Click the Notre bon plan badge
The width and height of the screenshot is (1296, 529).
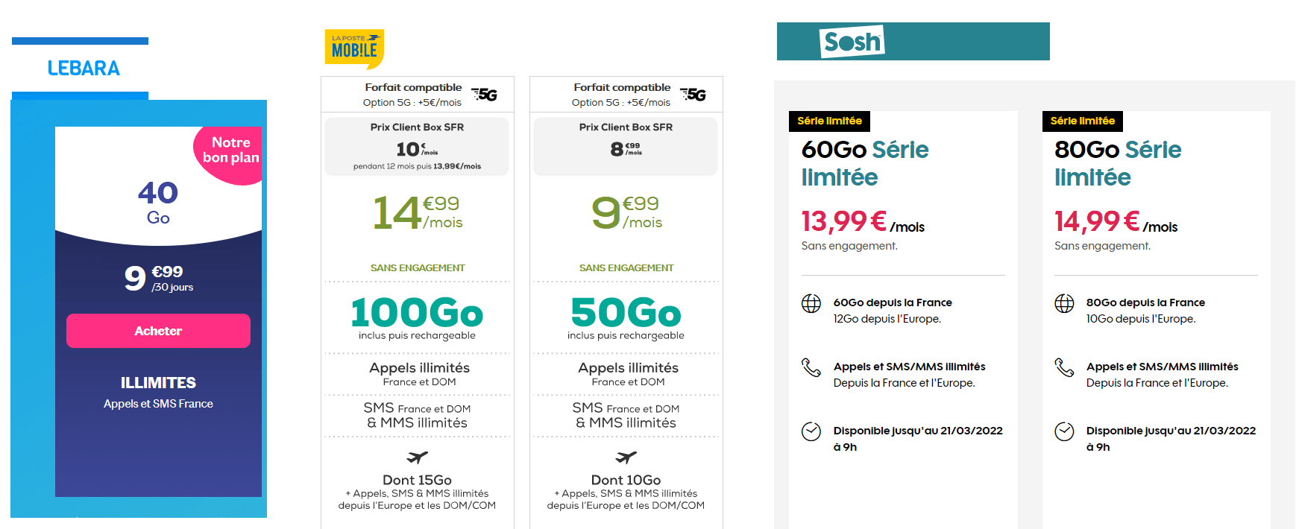pyautogui.click(x=230, y=153)
